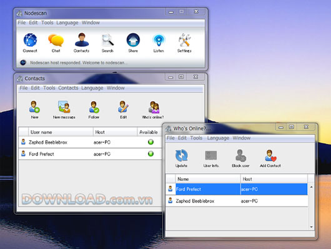The width and height of the screenshot is (331, 249).
Task: Open Edit menu in Who's Online window
Action: click(182, 138)
